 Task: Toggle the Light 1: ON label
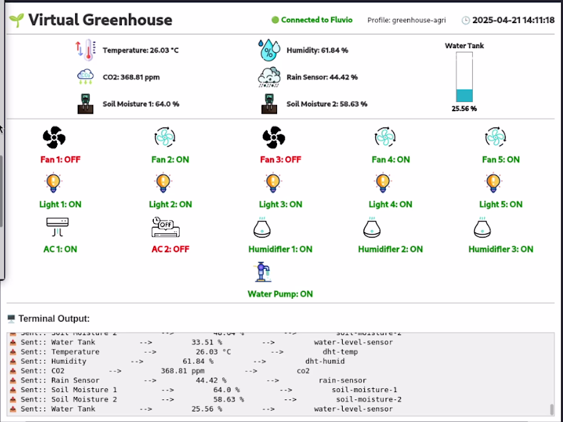click(x=60, y=204)
